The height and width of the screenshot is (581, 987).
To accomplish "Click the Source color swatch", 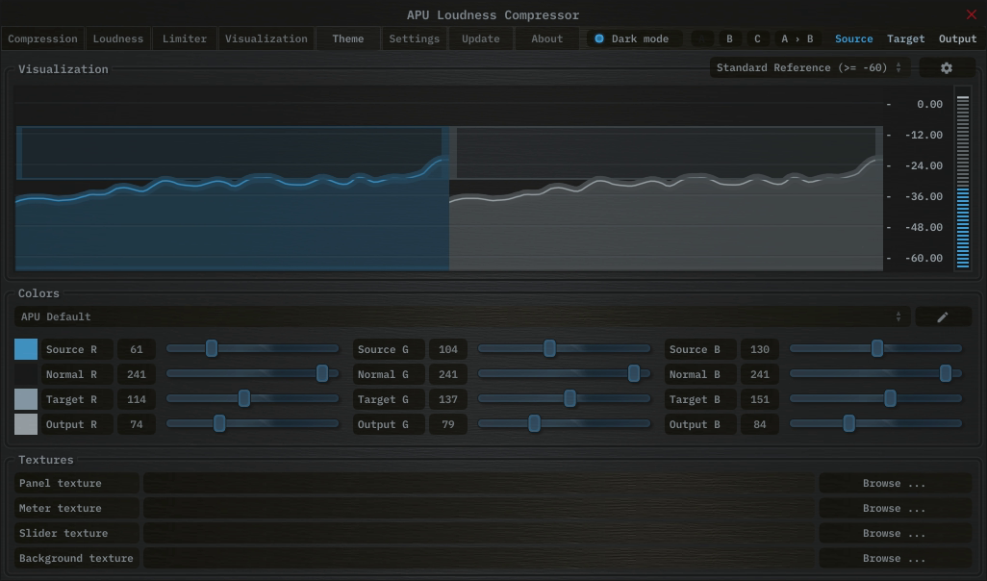I will point(26,349).
